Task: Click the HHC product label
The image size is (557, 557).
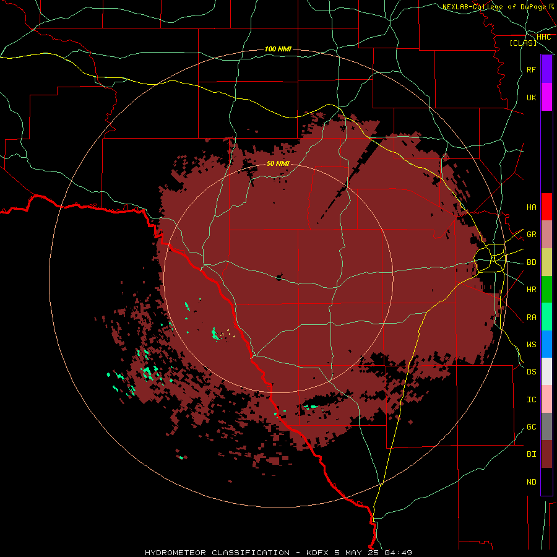Action: pos(544,37)
